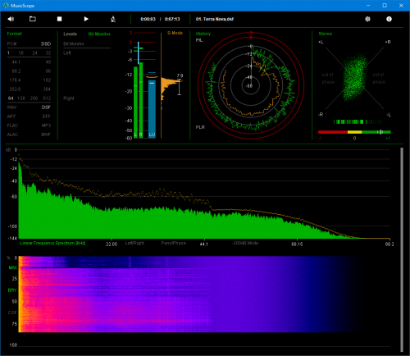410x356 pixels.
Task: Click the Right channel label under Bit Monitor
Action: tap(69, 98)
